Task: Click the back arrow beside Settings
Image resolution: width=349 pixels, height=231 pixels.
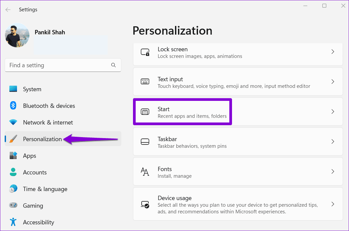Action: tap(8, 10)
